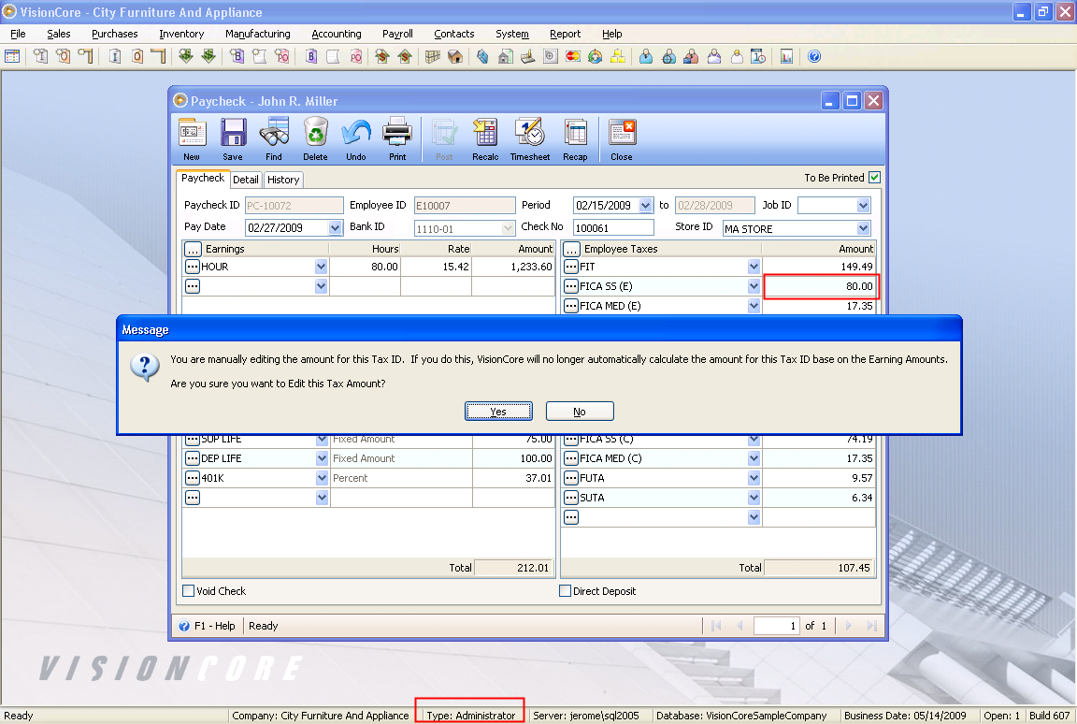Screen dimensions: 1077x724
Task: Tick the Direct Deposit checkbox
Action: (x=566, y=591)
